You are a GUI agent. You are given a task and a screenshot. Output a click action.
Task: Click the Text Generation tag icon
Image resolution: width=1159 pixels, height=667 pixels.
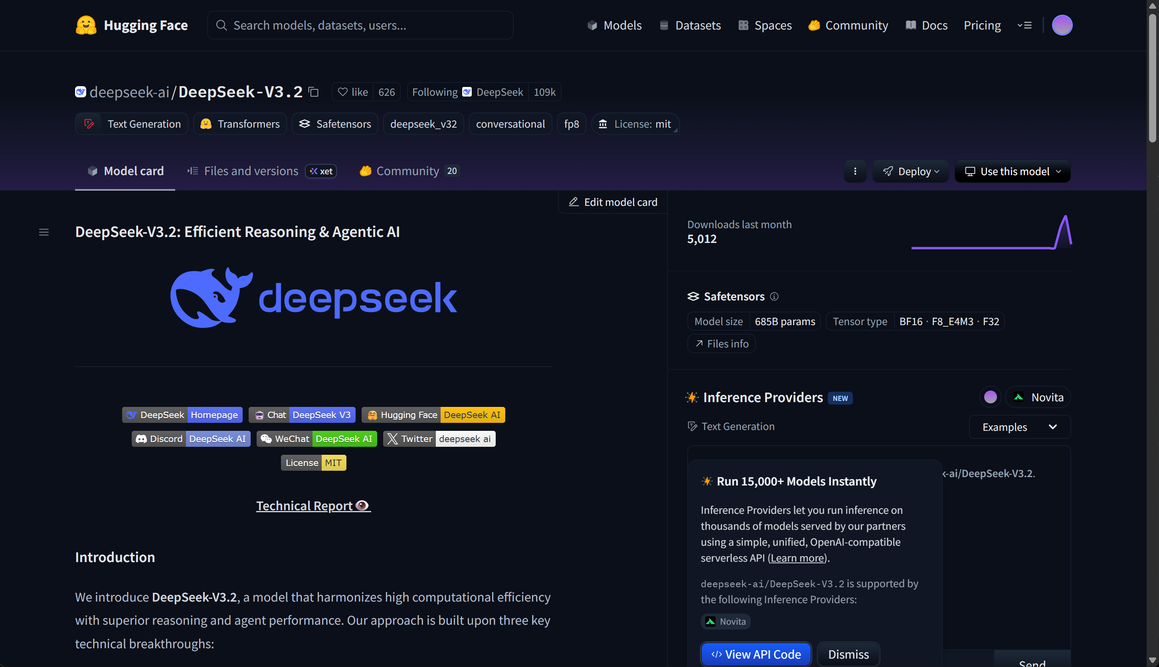pyautogui.click(x=89, y=124)
